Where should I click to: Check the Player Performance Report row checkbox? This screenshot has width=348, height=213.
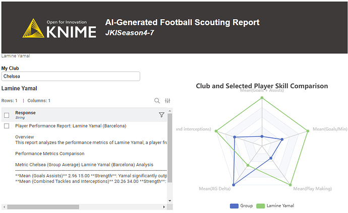pyautogui.click(x=7, y=126)
